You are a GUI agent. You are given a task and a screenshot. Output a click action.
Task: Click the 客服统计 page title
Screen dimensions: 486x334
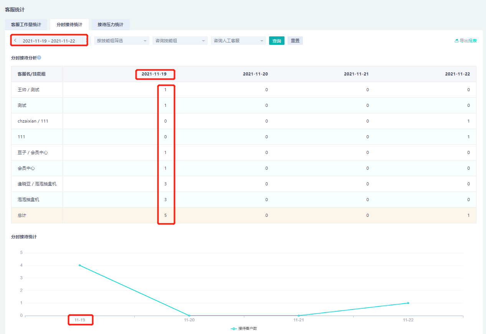point(15,10)
